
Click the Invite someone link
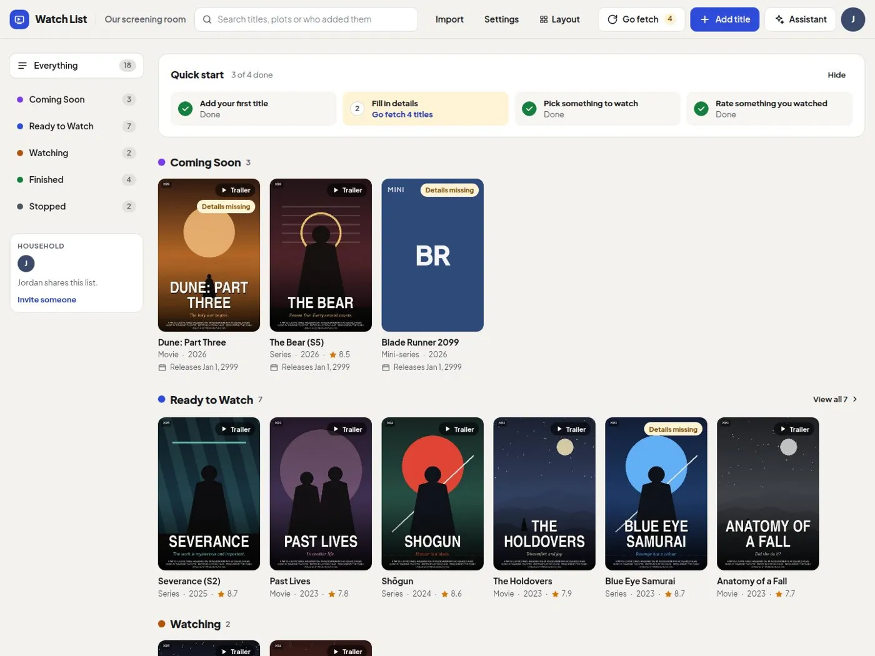click(x=47, y=300)
